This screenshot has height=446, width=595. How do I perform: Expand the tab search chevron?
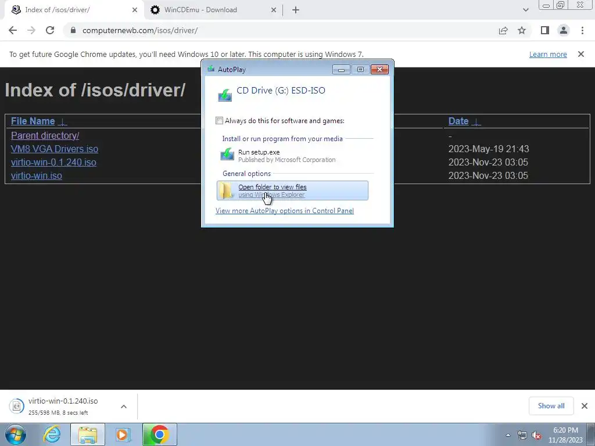[x=525, y=10]
